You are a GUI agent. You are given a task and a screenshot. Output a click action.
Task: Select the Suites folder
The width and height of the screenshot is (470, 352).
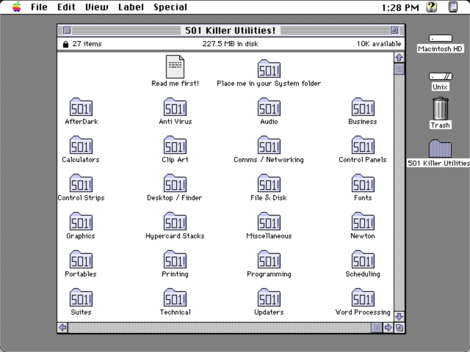(x=81, y=298)
